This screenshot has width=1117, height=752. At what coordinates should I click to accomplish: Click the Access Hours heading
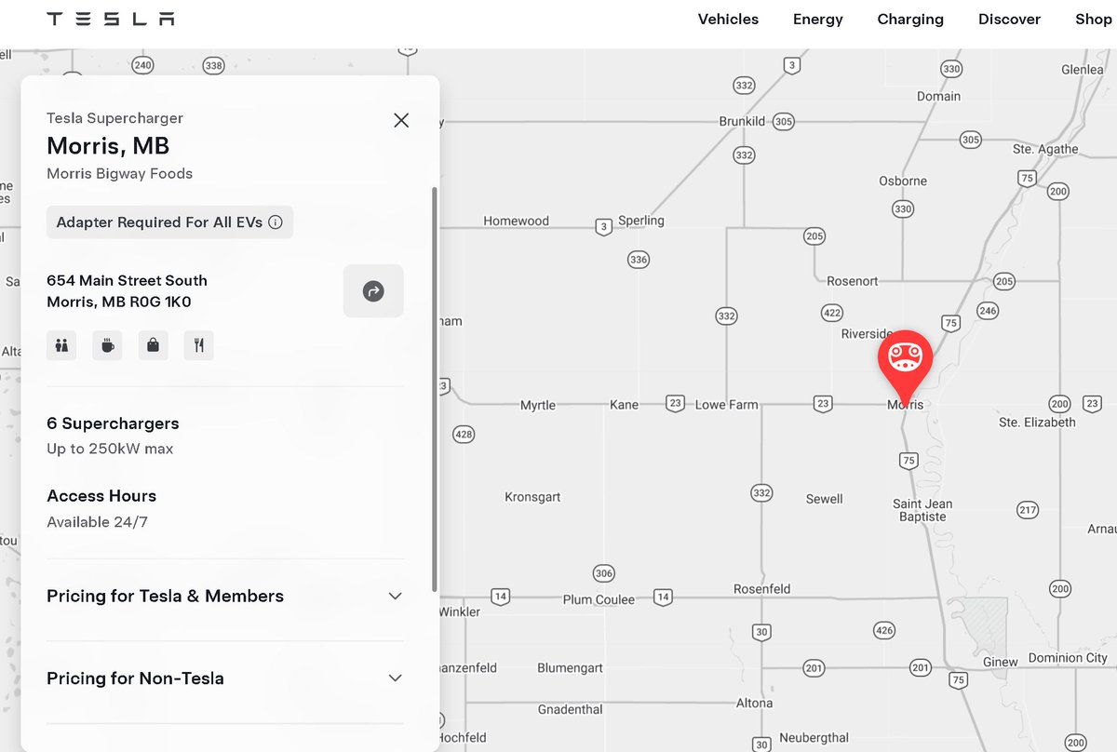tap(101, 496)
